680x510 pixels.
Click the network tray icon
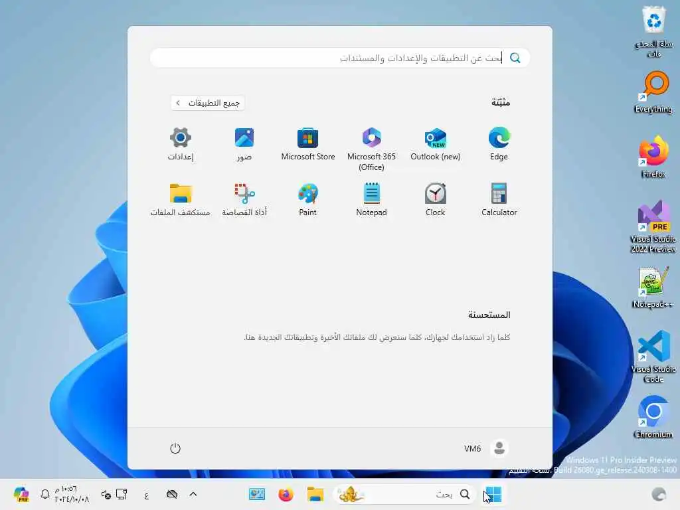point(122,494)
